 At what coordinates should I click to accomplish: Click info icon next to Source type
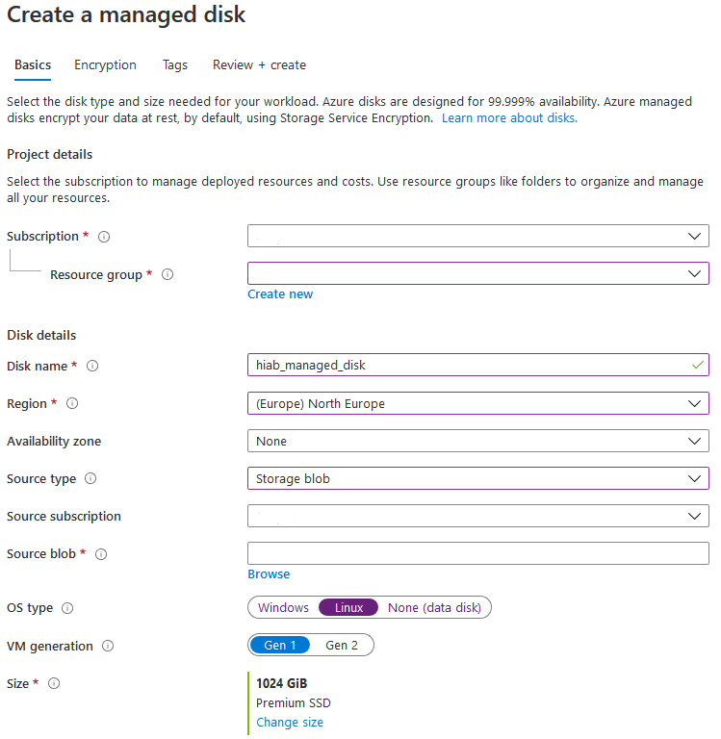point(91,479)
